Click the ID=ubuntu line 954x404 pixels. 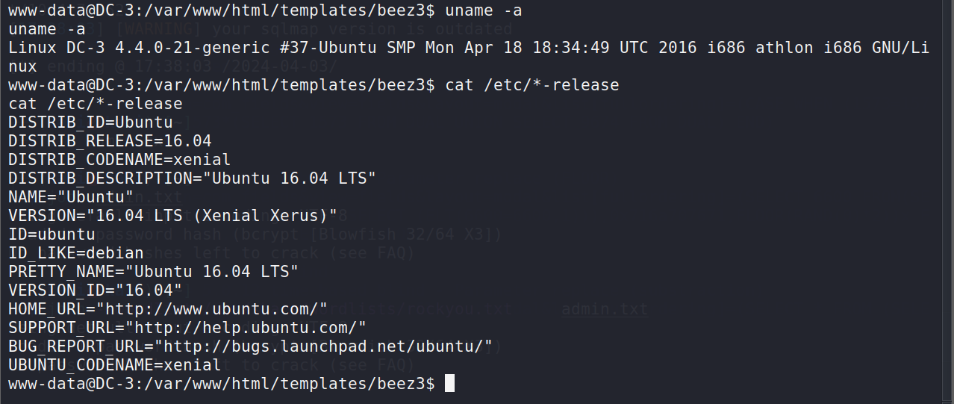point(52,234)
